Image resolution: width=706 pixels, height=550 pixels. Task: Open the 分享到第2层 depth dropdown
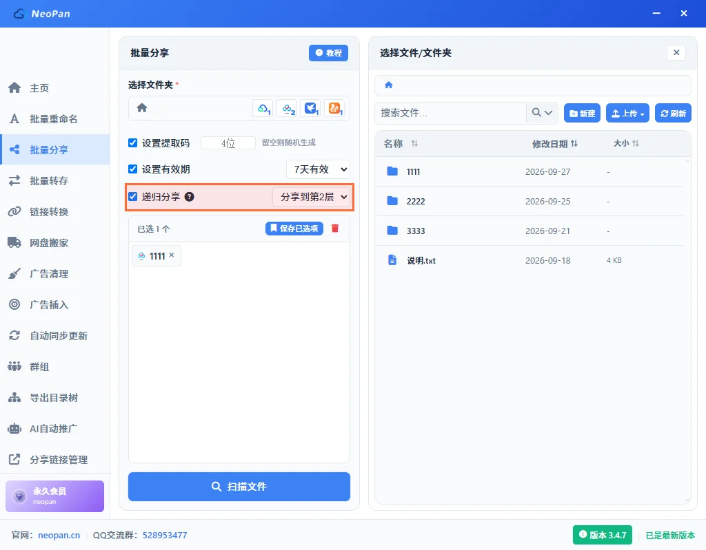[311, 197]
